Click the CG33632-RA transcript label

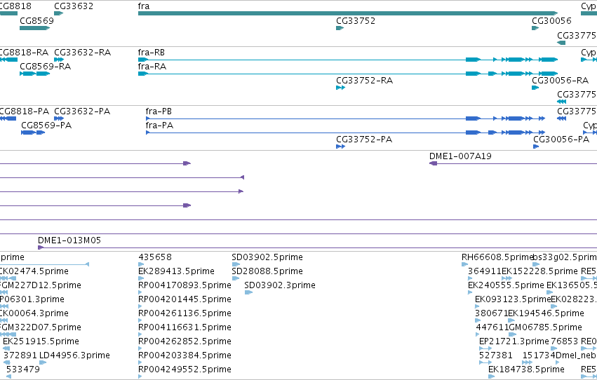click(82, 53)
